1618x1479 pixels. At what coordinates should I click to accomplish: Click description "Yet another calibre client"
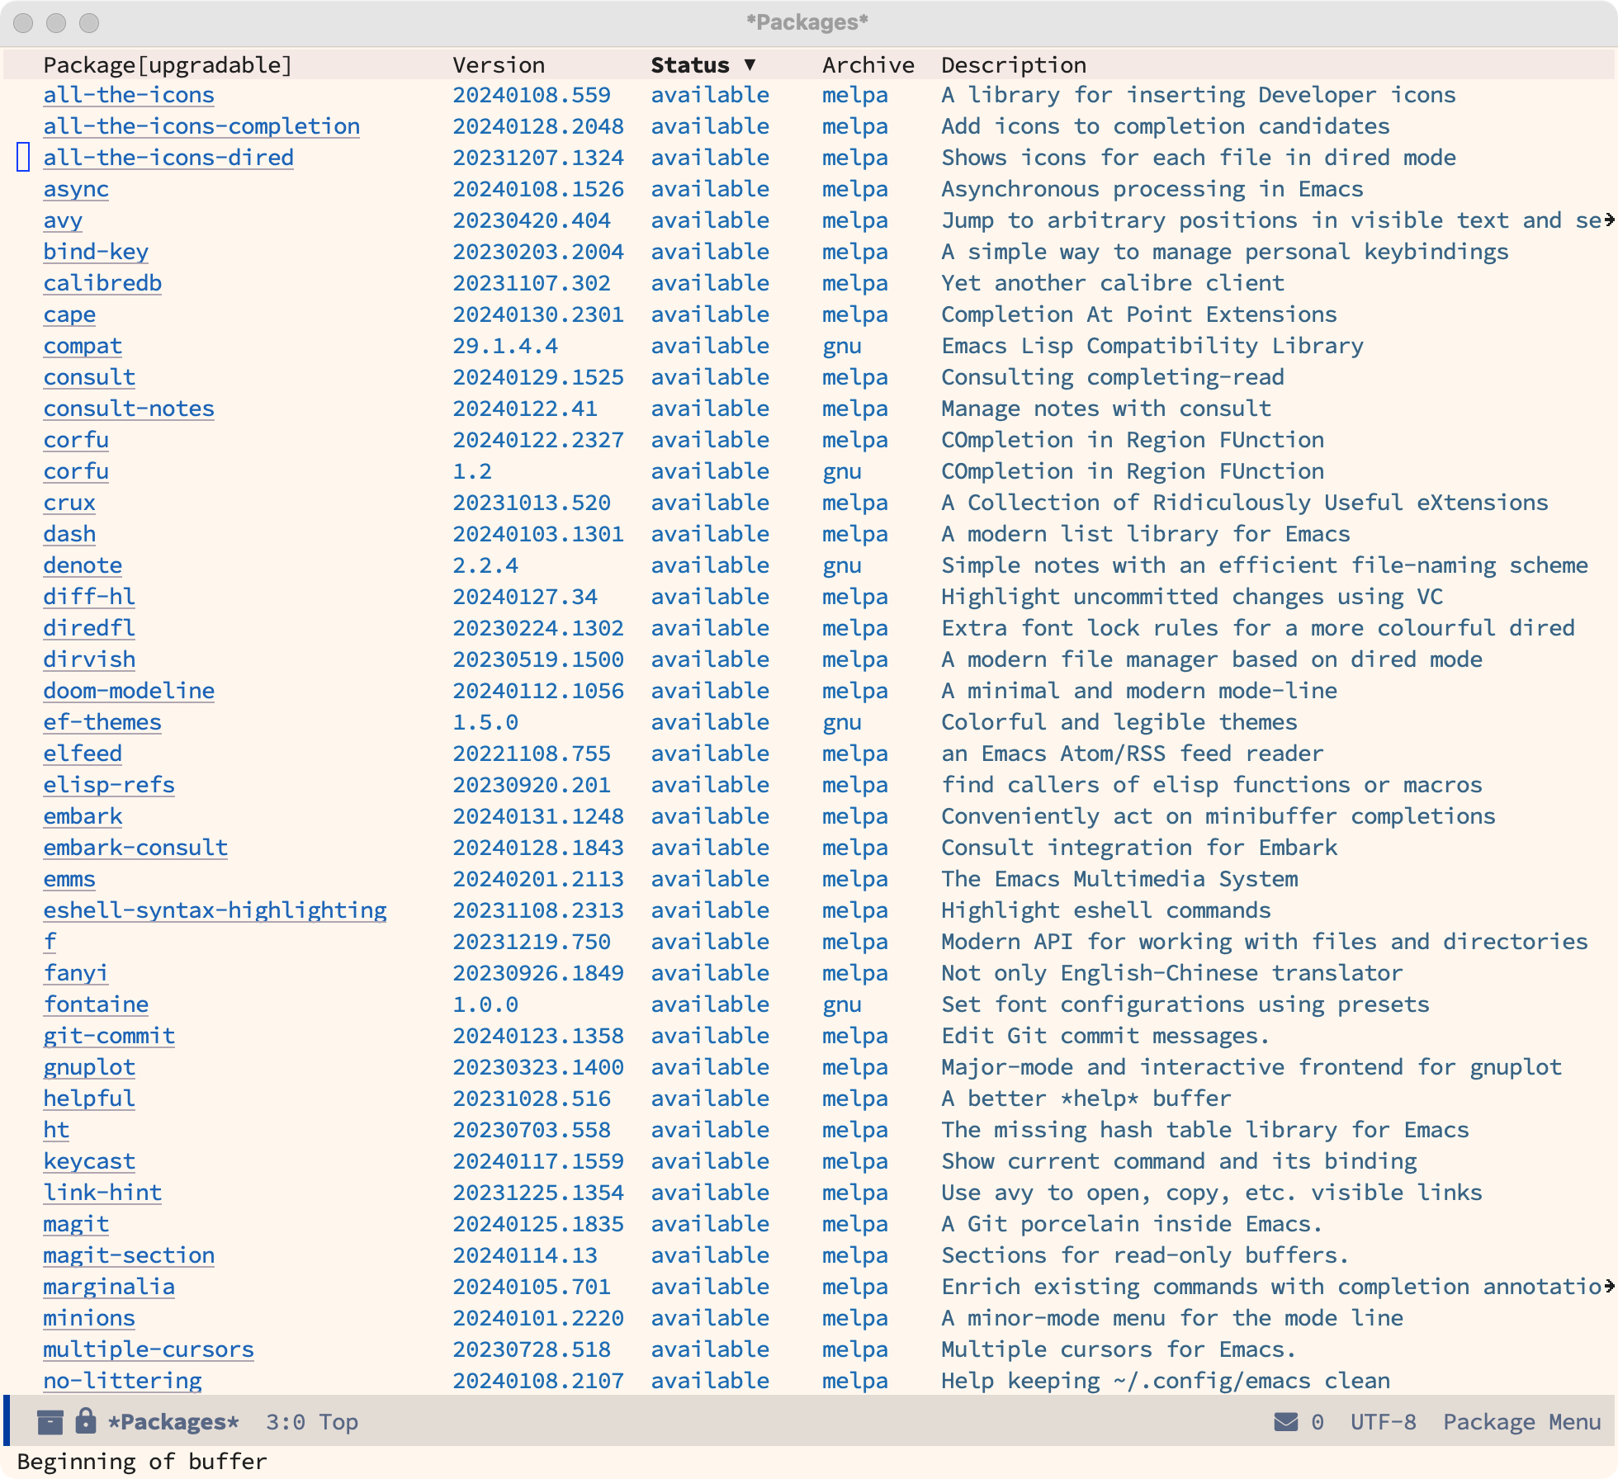(x=1113, y=283)
